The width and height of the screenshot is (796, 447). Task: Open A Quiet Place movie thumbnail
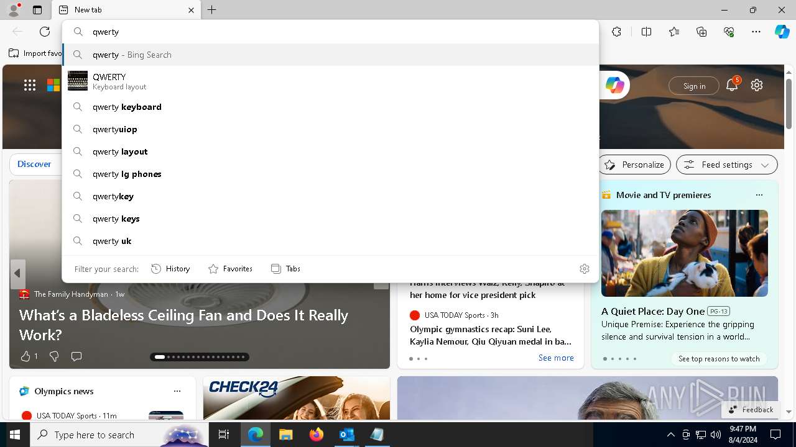tap(685, 253)
